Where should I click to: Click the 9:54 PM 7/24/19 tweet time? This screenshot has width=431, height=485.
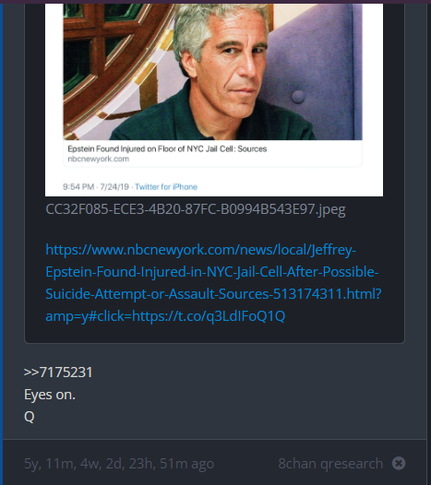pos(96,187)
